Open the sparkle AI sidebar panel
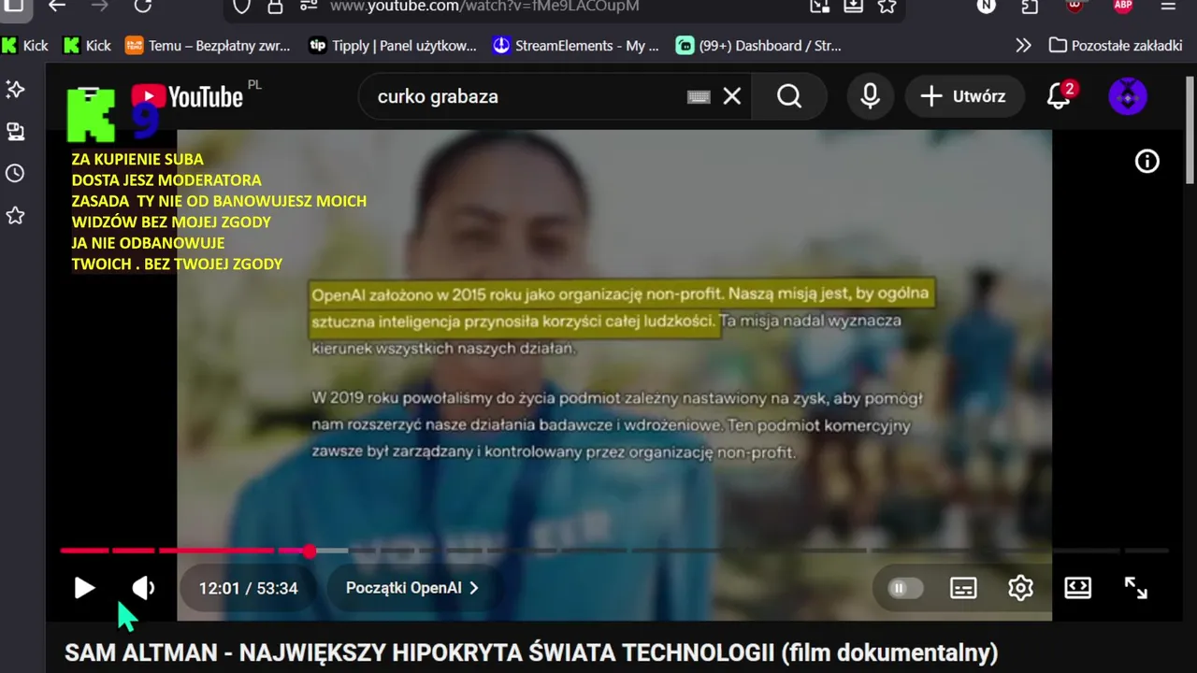The image size is (1197, 673). point(15,89)
